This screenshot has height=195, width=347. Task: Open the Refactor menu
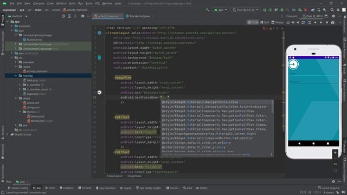click(x=61, y=4)
